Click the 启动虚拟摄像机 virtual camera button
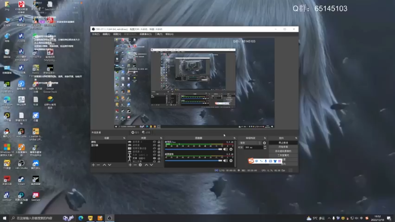Image resolution: width=395 pixels, height=222 pixels. pos(283,151)
